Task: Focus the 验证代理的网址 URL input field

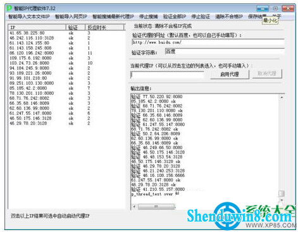Action: [x=208, y=42]
